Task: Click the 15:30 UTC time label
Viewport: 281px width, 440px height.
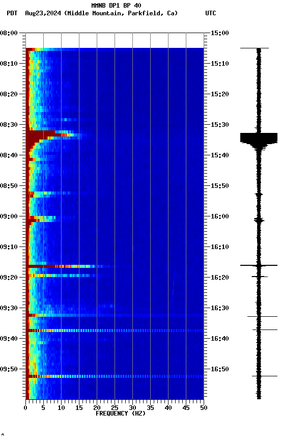Action: [220, 125]
